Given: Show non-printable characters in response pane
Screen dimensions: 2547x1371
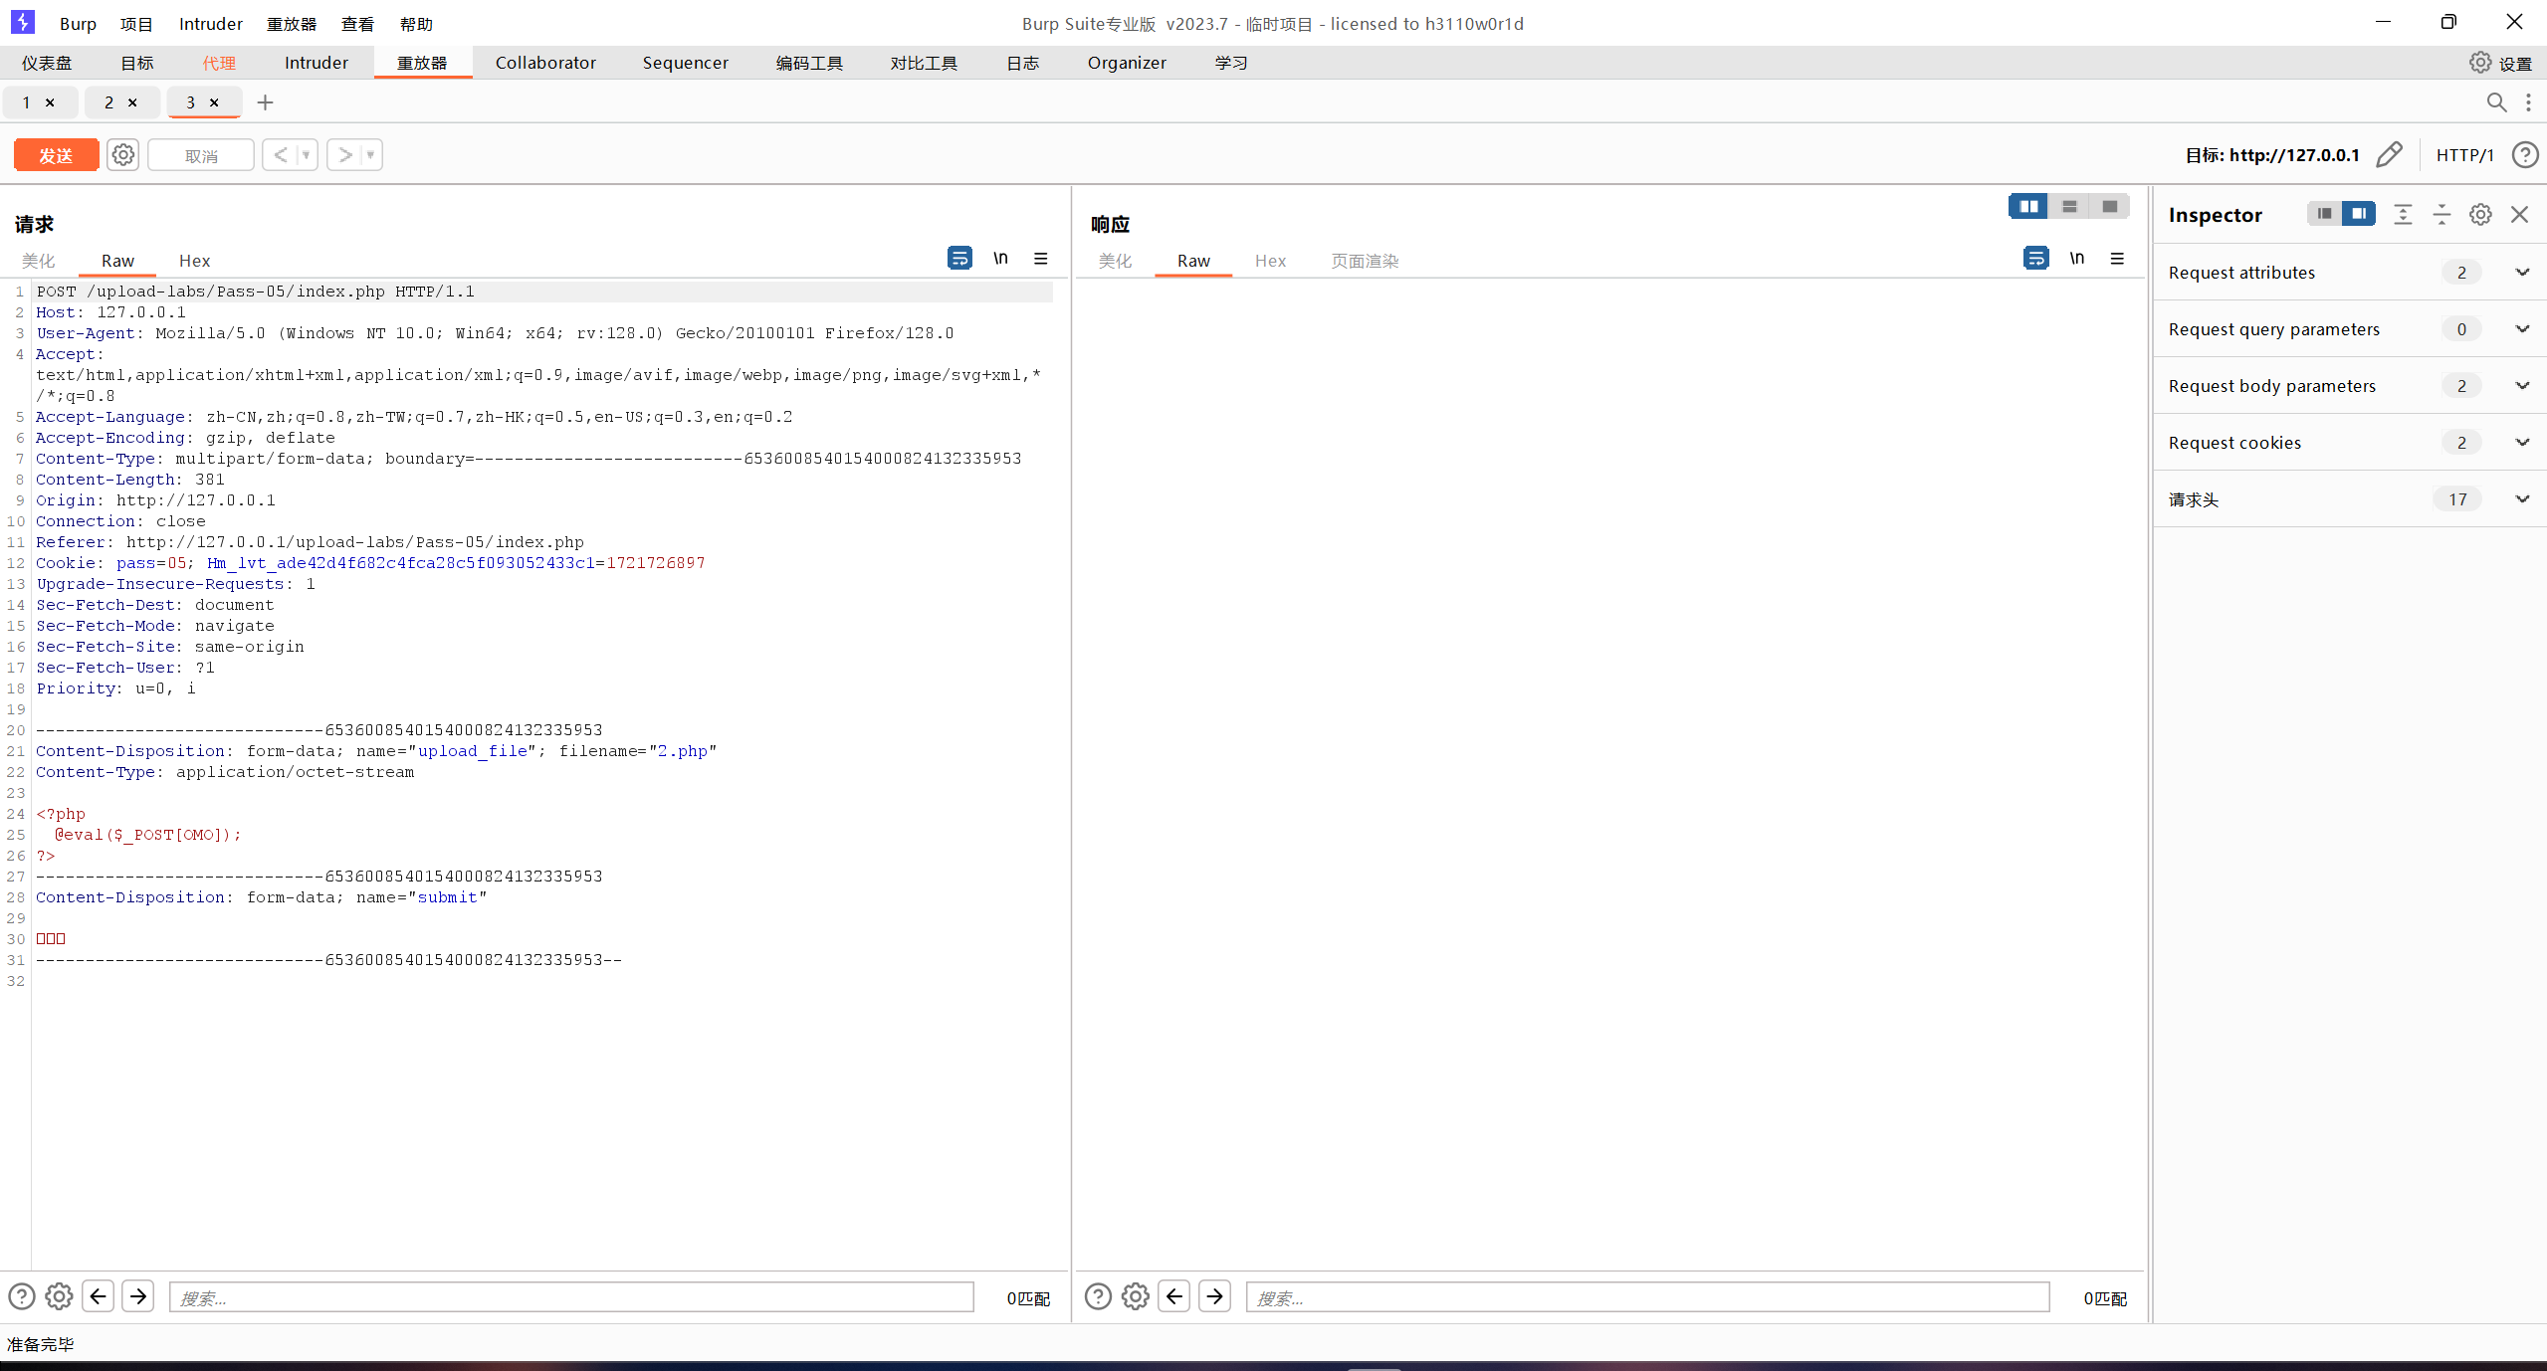Looking at the screenshot, I should pyautogui.click(x=2076, y=259).
